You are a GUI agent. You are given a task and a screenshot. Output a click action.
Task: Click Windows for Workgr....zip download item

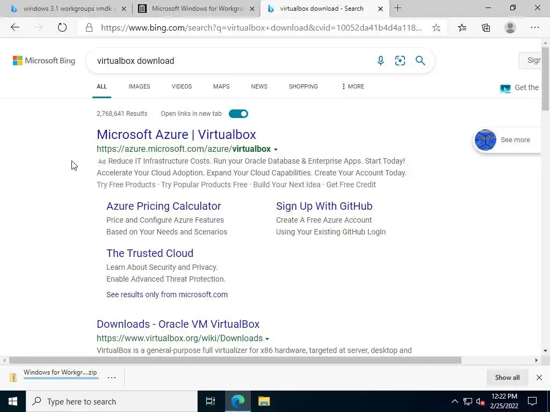[x=60, y=372]
